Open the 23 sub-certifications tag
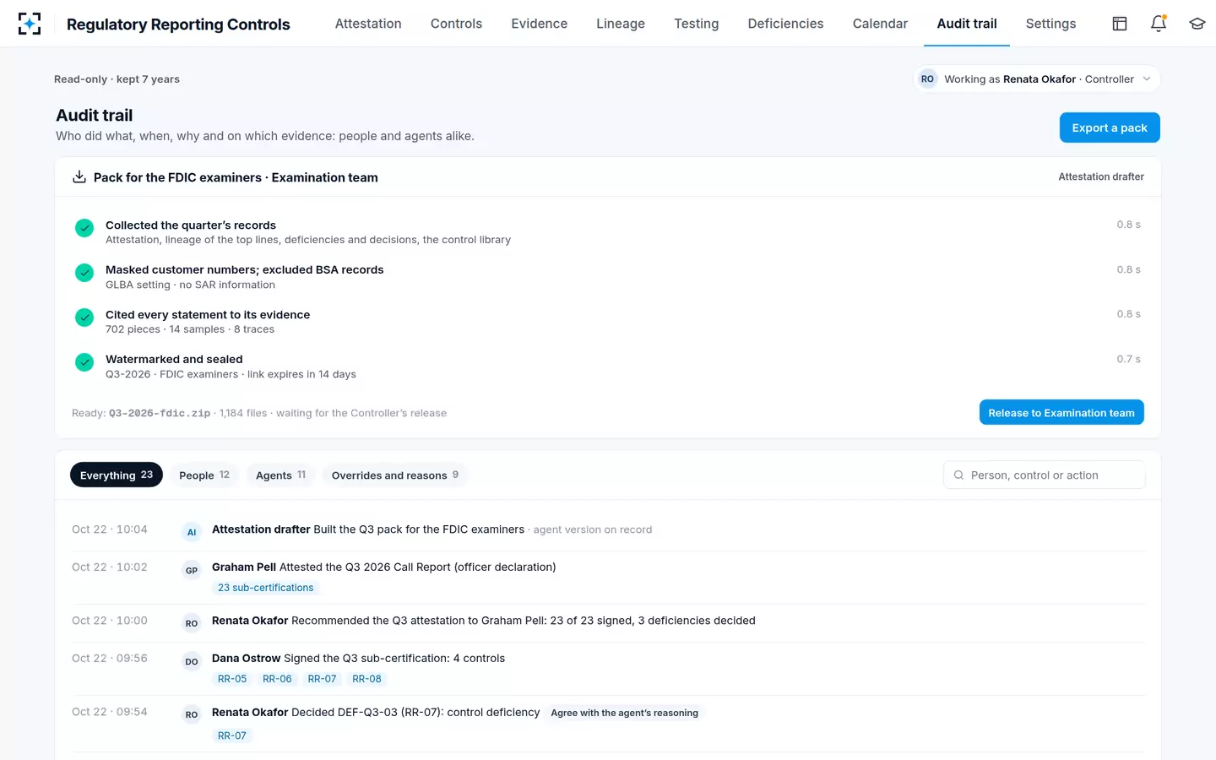 [x=265, y=588]
